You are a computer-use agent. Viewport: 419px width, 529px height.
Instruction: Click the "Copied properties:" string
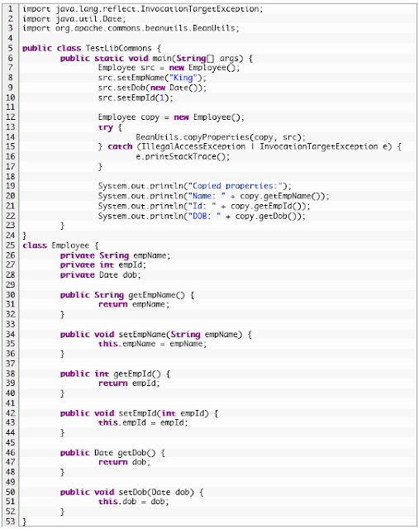(x=236, y=186)
